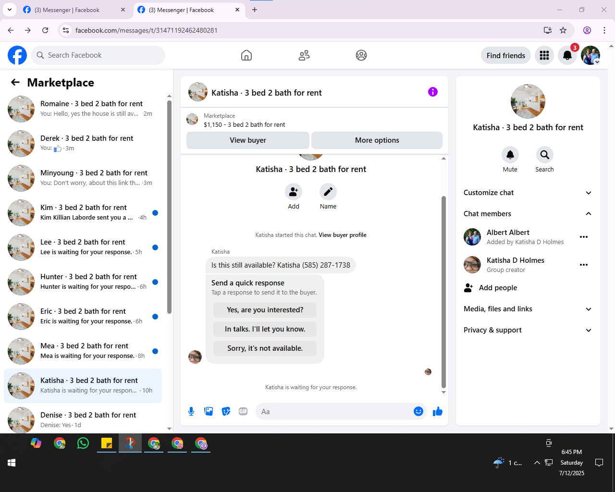Open Sticky Notes from the taskbar
This screenshot has height=492, width=615.
tap(107, 443)
